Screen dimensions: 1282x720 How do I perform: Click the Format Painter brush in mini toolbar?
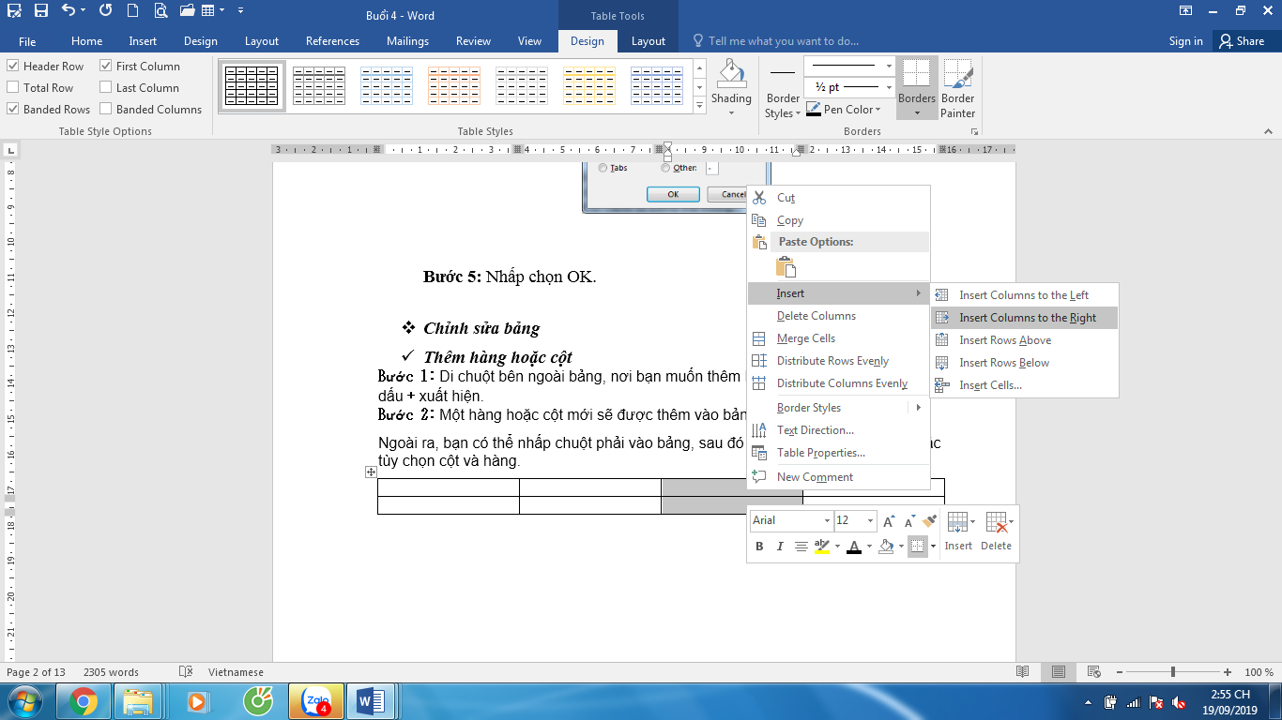[930, 521]
